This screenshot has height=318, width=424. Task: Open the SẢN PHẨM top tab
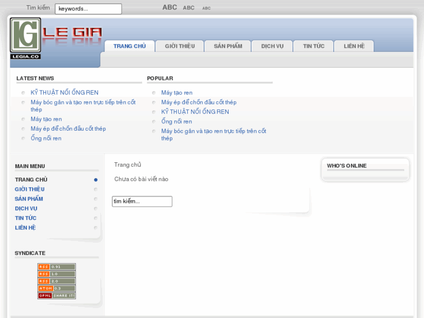click(228, 46)
